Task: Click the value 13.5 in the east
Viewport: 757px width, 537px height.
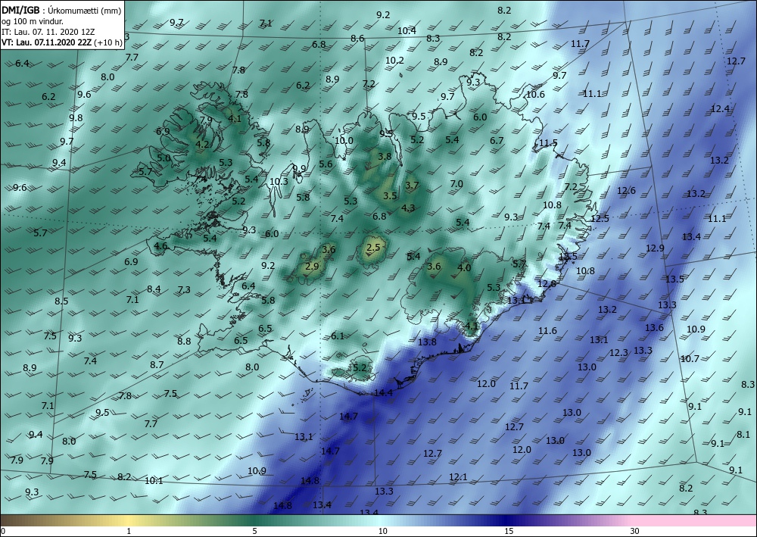Action: (x=674, y=279)
